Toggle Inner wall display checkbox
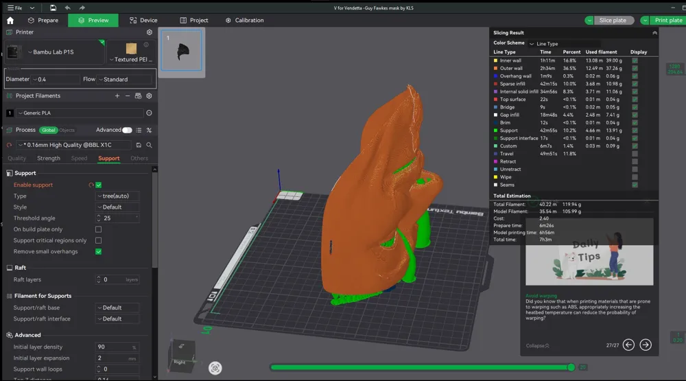 (x=635, y=61)
